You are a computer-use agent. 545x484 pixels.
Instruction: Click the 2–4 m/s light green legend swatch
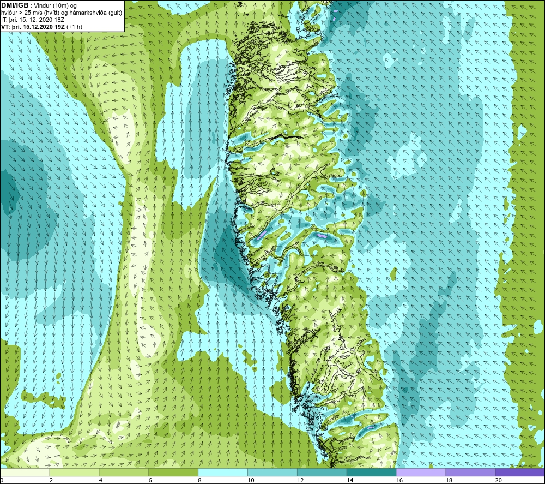point(74,473)
